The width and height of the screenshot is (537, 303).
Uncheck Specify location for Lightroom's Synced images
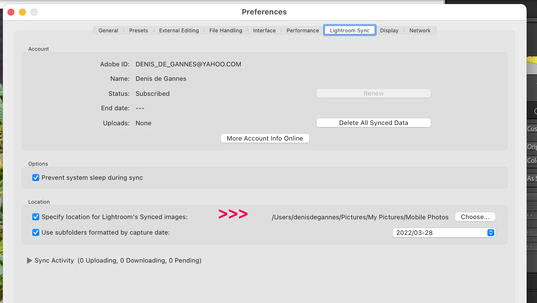36,217
